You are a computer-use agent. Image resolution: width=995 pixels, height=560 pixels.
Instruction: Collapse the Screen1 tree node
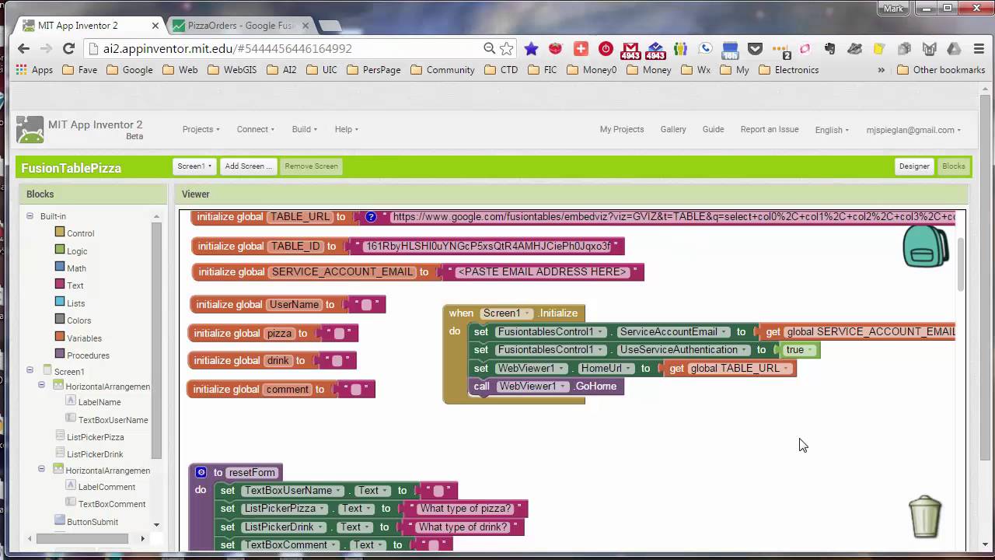coord(30,371)
